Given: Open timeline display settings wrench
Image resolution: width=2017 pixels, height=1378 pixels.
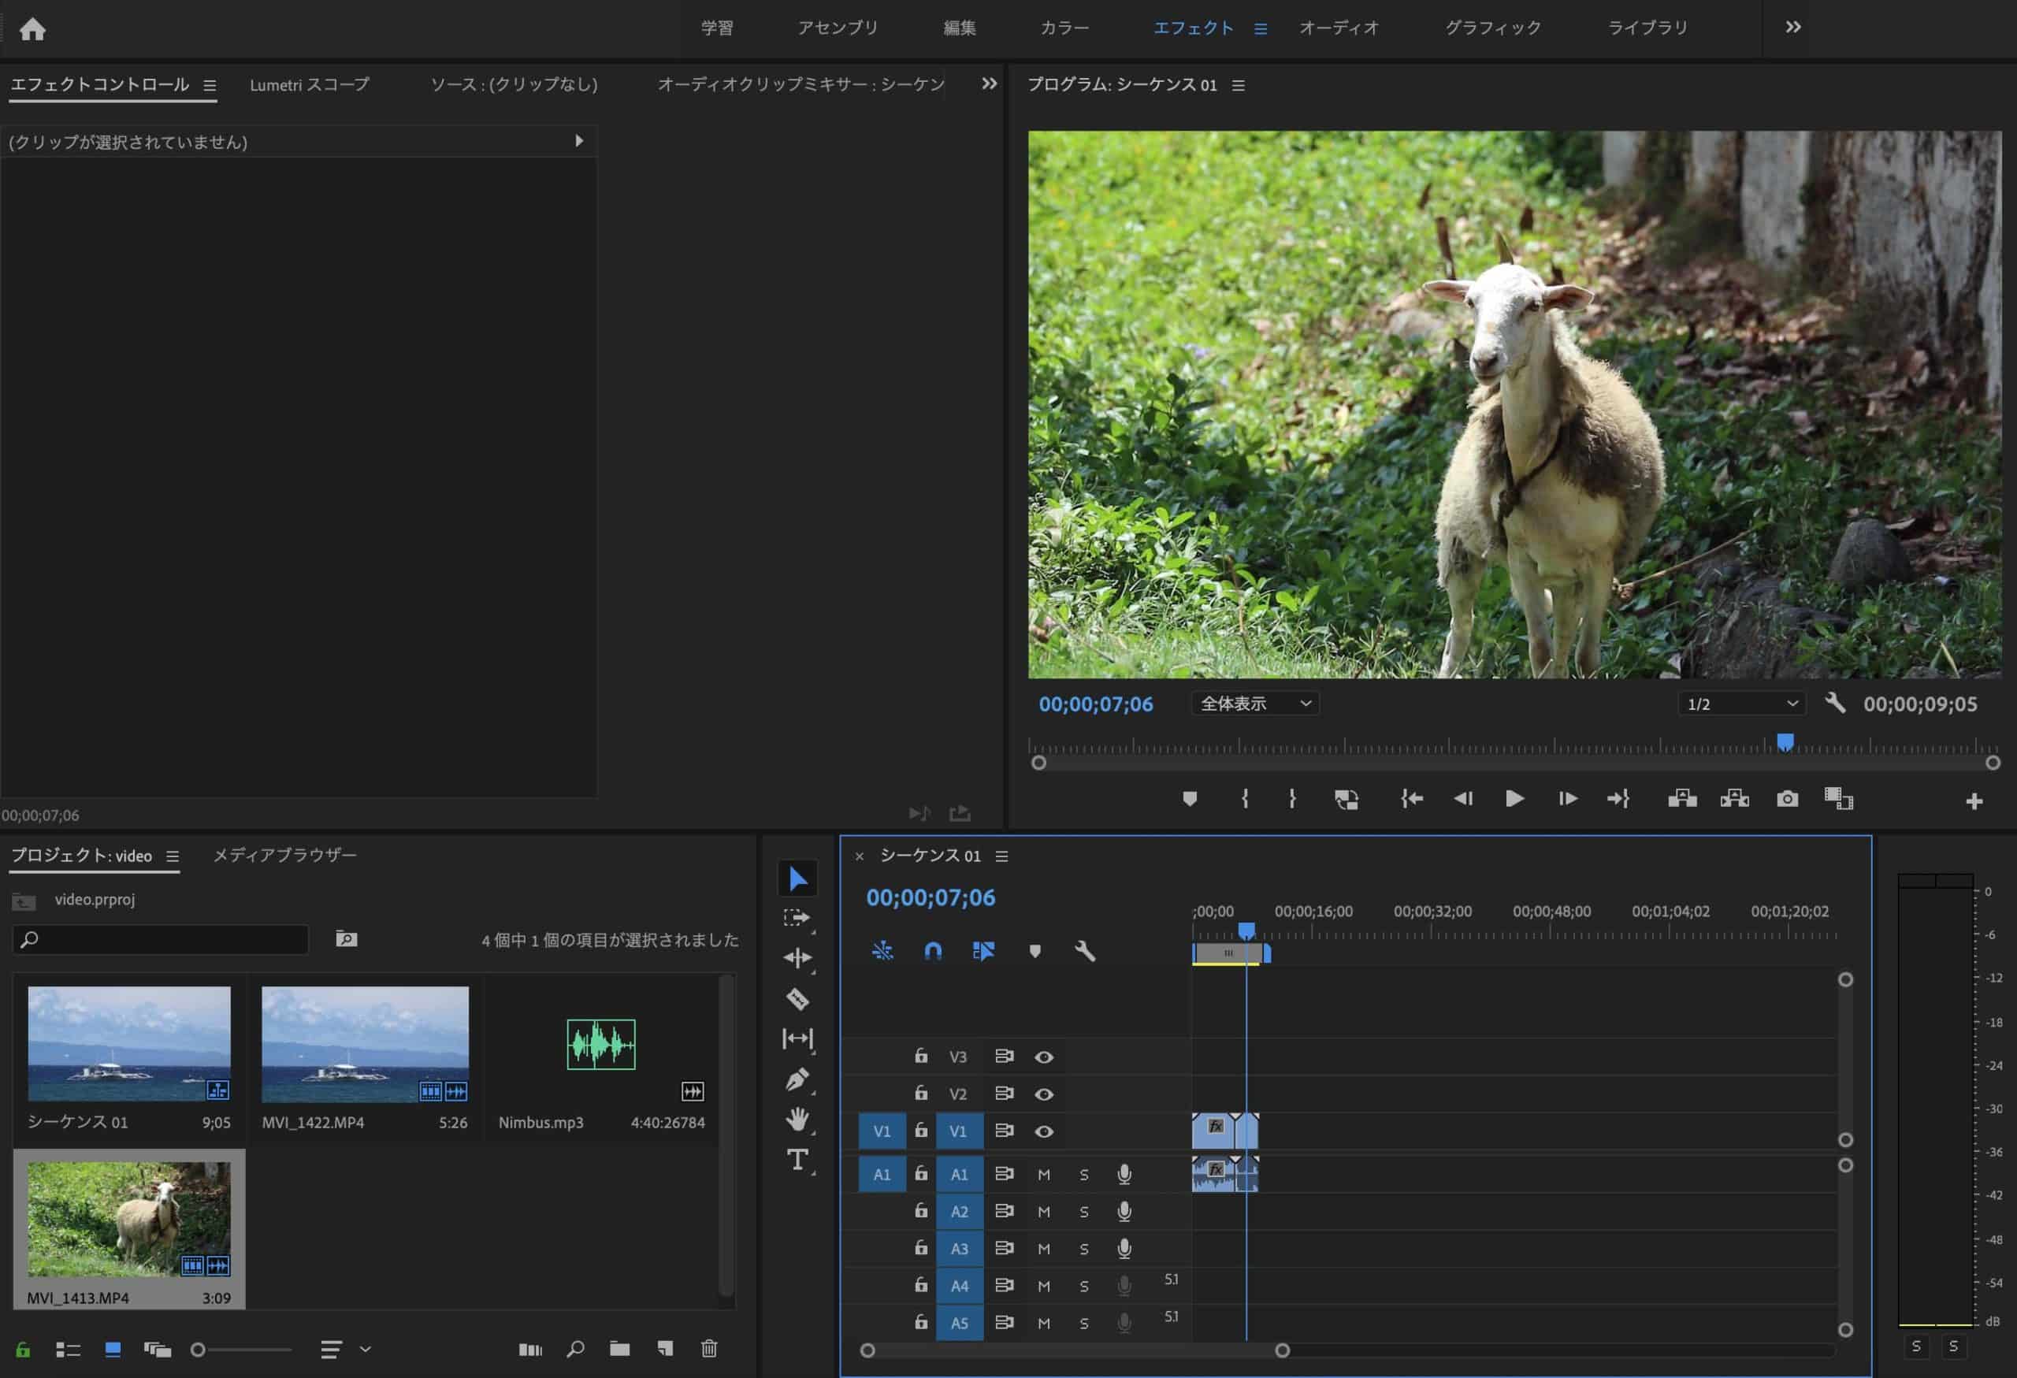Looking at the screenshot, I should pyautogui.click(x=1085, y=951).
